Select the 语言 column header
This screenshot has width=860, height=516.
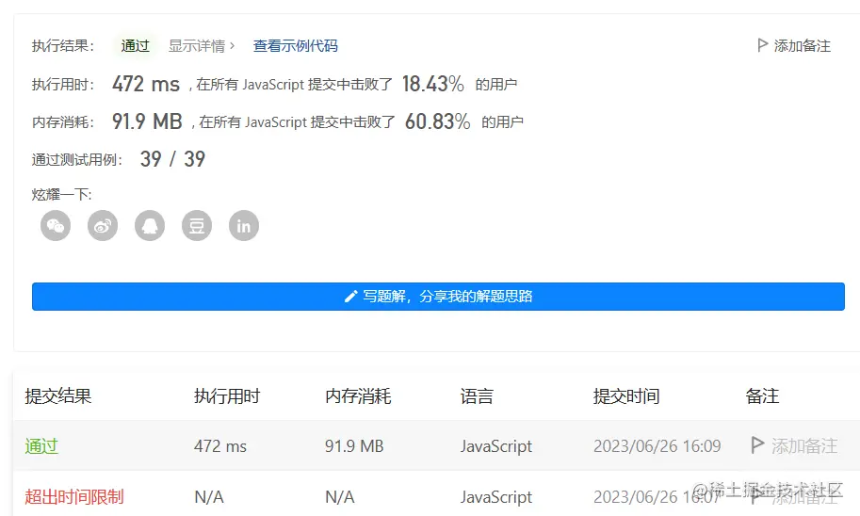coord(478,395)
